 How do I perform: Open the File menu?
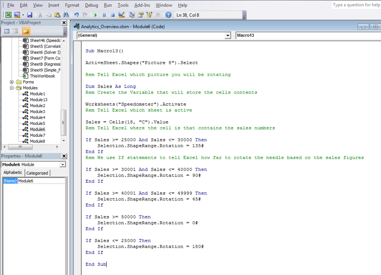[x=10, y=5]
